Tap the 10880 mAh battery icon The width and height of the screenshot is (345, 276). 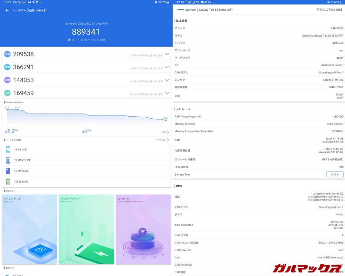pyautogui.click(x=8, y=181)
